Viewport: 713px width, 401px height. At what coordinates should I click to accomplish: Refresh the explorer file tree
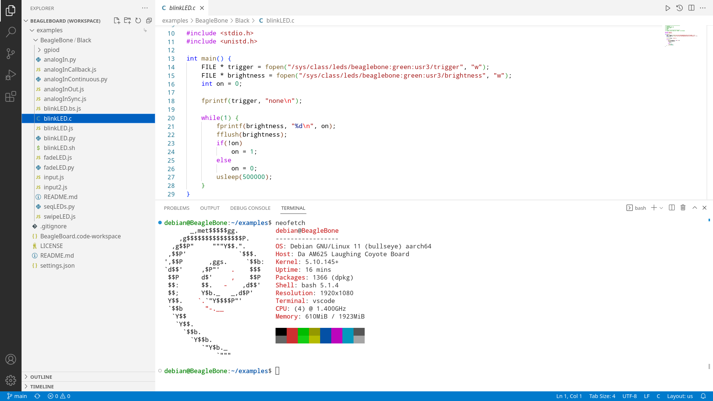[138, 21]
